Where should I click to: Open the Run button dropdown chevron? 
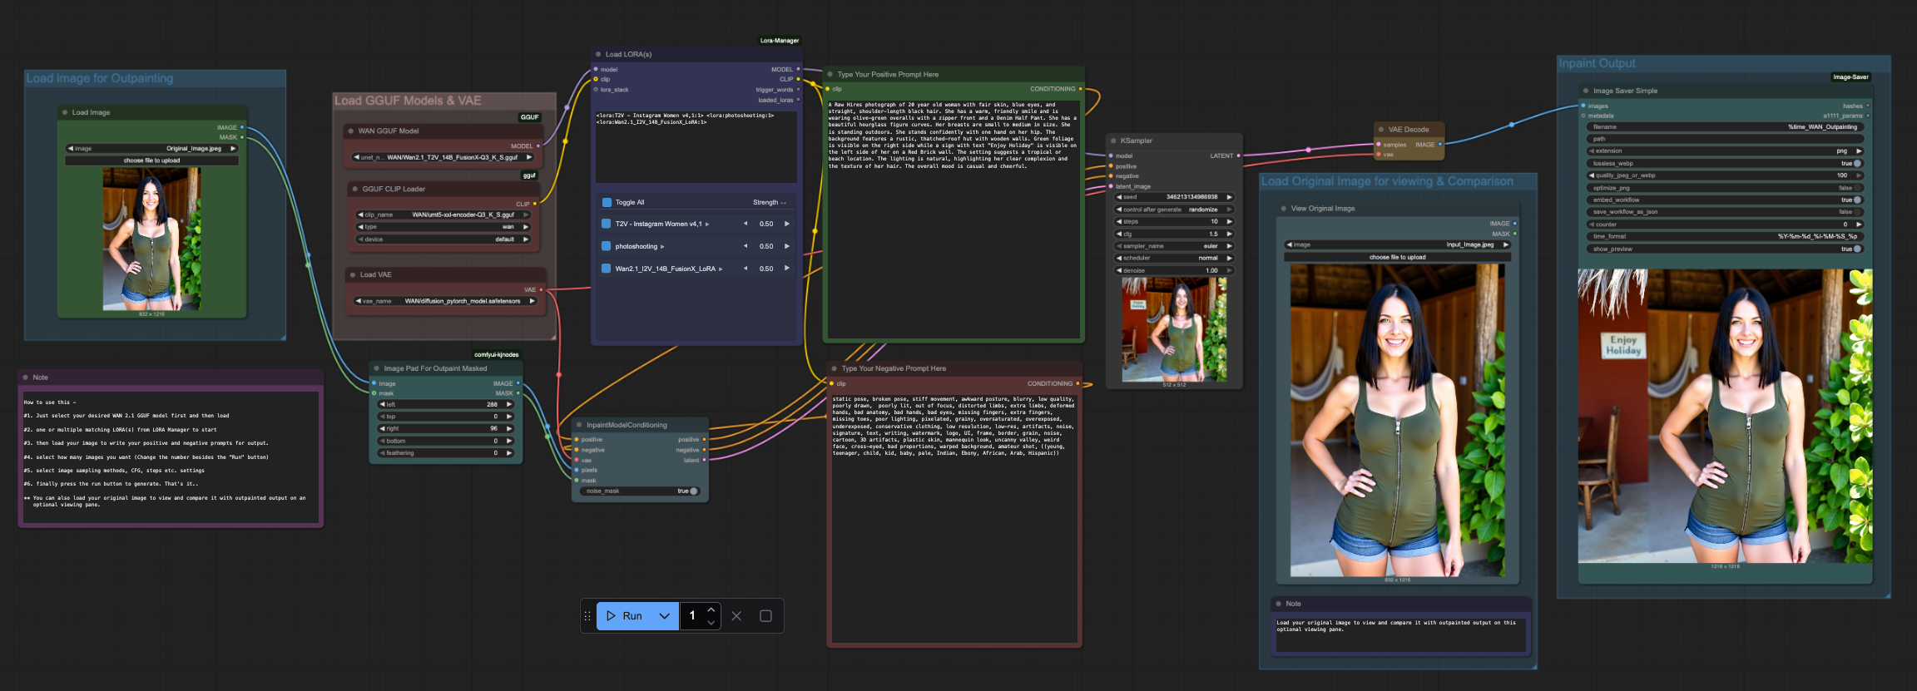pos(664,616)
